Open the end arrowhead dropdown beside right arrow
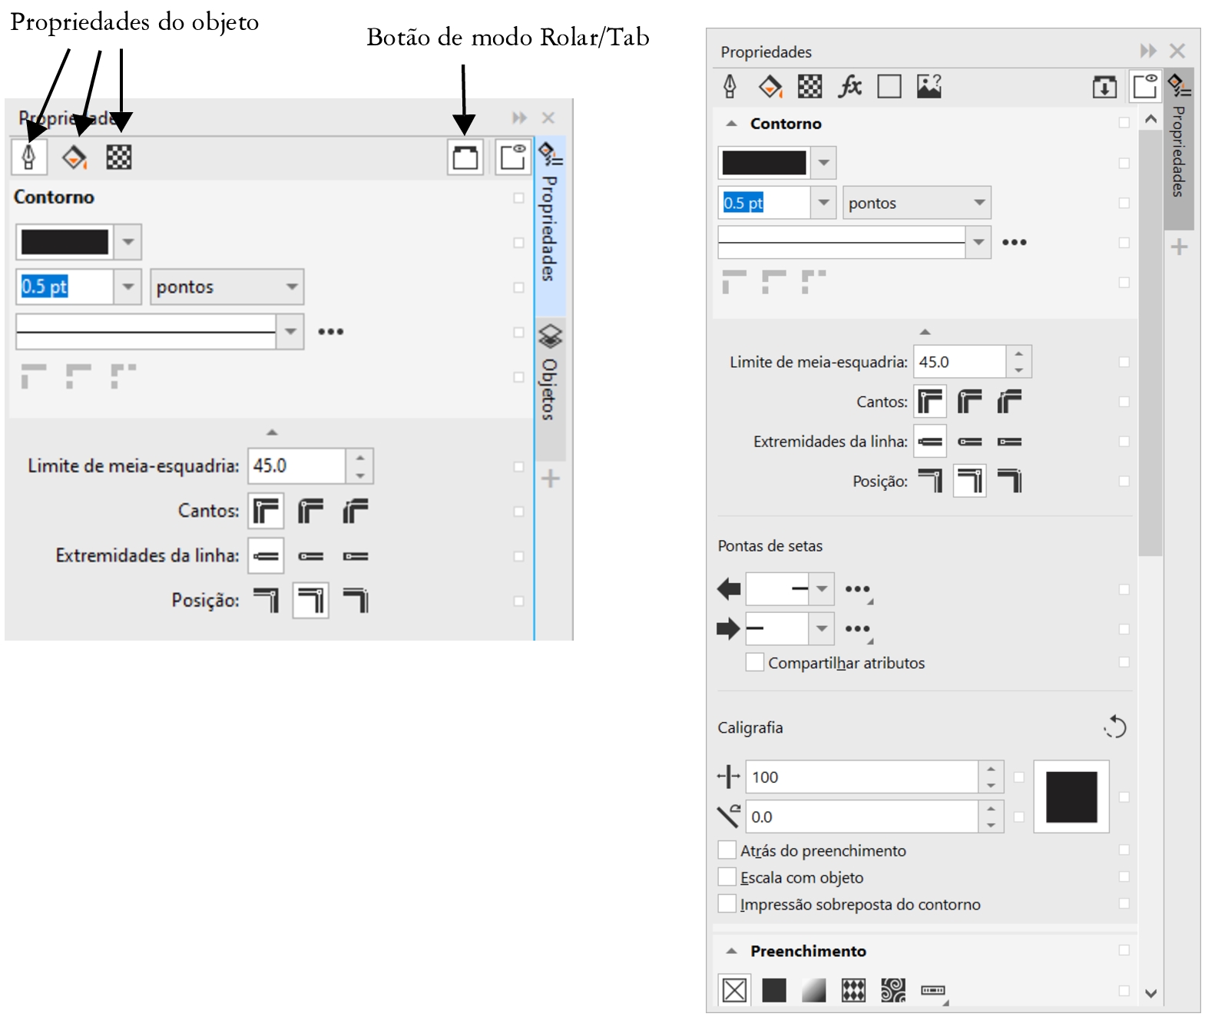Image resolution: width=1205 pixels, height=1017 pixels. coord(822,628)
